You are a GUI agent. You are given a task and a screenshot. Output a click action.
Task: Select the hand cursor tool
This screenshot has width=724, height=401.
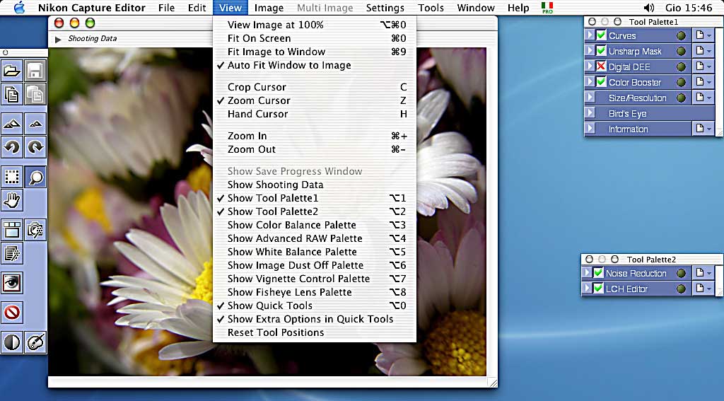coord(11,201)
